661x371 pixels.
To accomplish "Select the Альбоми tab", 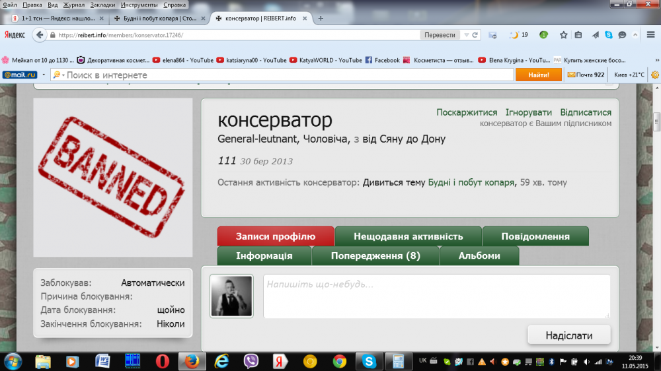I will (479, 255).
